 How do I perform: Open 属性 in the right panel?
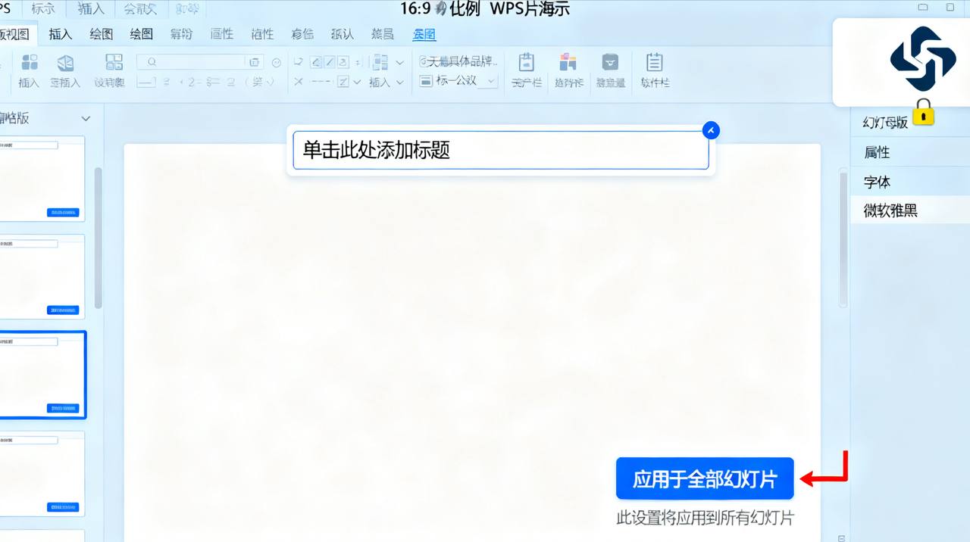tap(877, 152)
